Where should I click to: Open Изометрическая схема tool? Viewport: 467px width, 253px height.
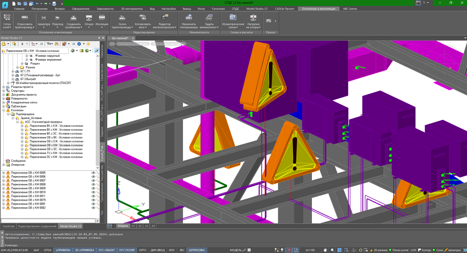(233, 21)
